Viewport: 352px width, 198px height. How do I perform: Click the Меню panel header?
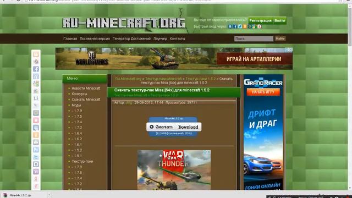tap(85, 79)
